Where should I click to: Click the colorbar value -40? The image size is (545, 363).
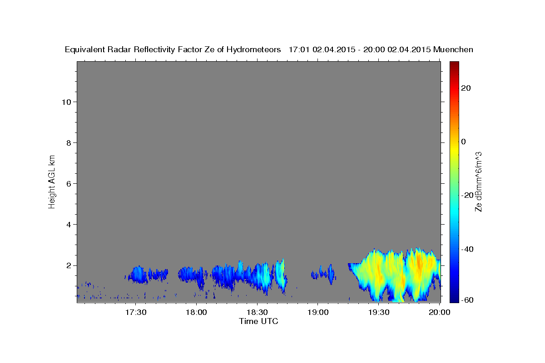pyautogui.click(x=468, y=249)
